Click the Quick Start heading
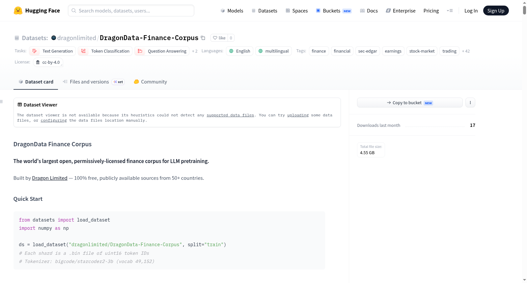Viewport: 527px width, 283px height. click(28, 199)
